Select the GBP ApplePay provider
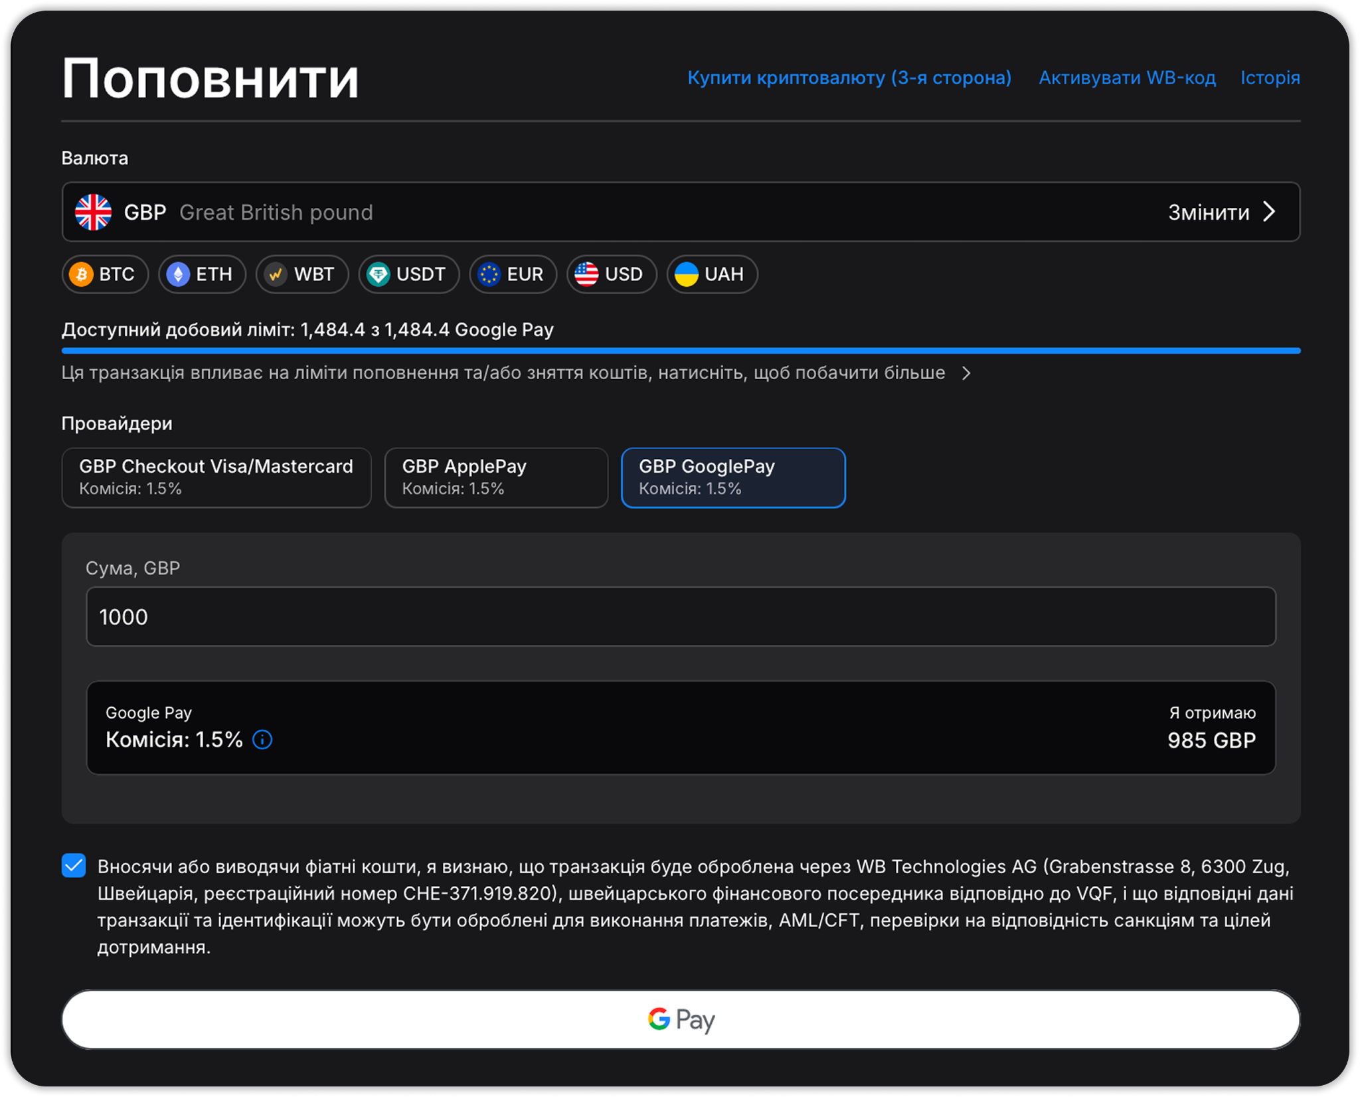Image resolution: width=1360 pixels, height=1097 pixels. click(x=496, y=477)
